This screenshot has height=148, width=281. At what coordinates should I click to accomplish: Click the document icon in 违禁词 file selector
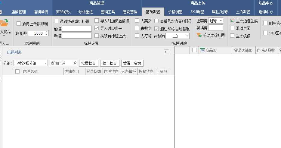(x=175, y=36)
